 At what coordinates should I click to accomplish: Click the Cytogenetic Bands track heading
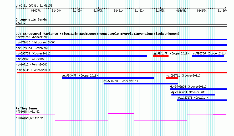coord(31,19)
